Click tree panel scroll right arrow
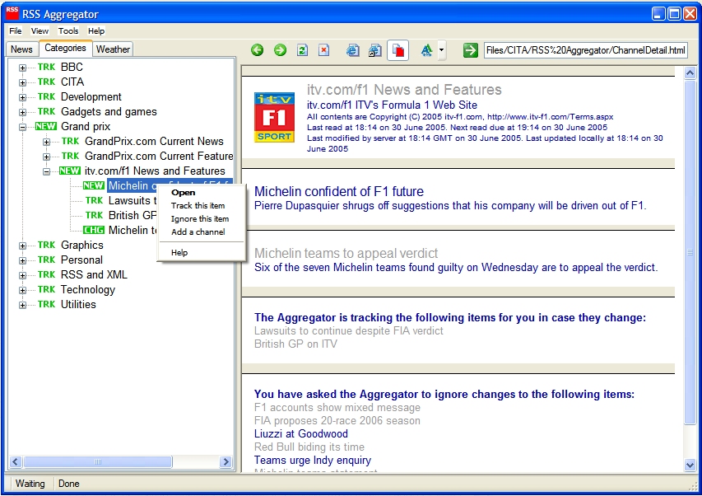 [225, 461]
